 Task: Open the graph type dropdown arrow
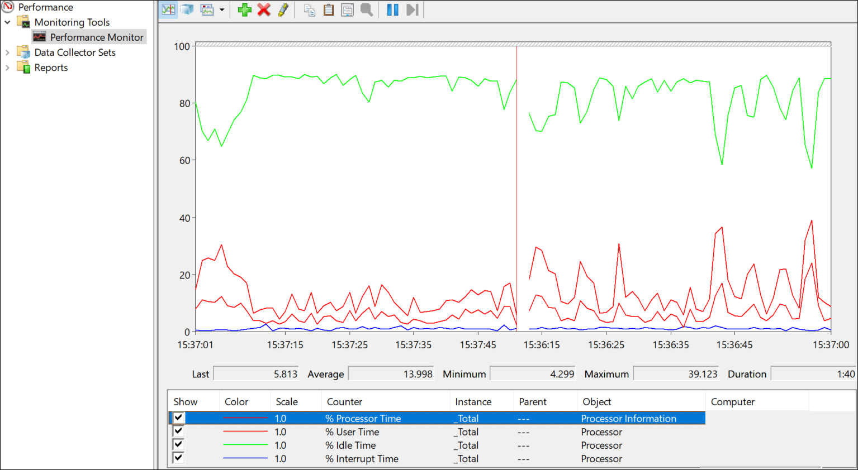click(222, 9)
